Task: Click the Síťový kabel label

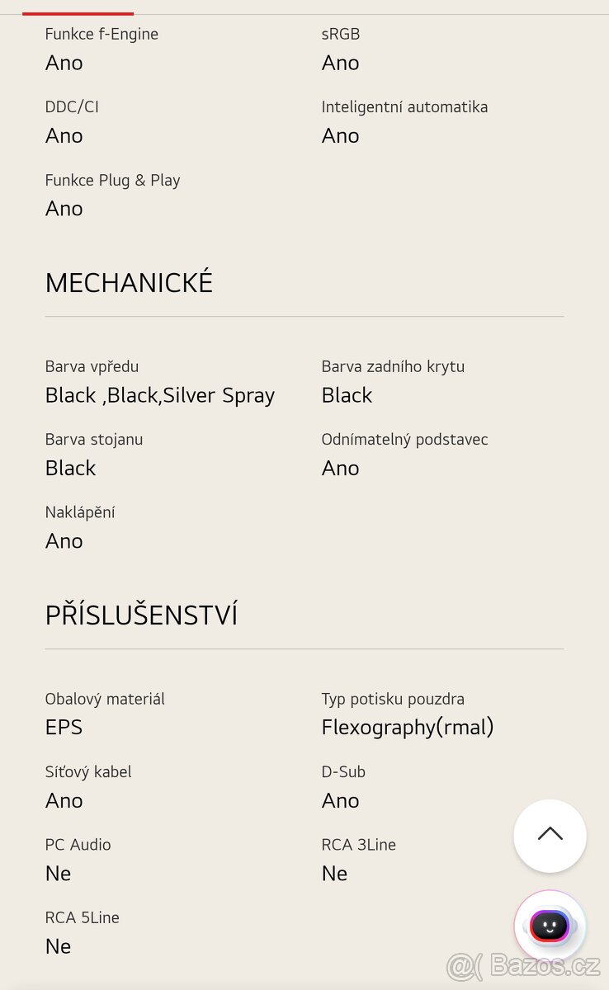Action: [x=88, y=771]
